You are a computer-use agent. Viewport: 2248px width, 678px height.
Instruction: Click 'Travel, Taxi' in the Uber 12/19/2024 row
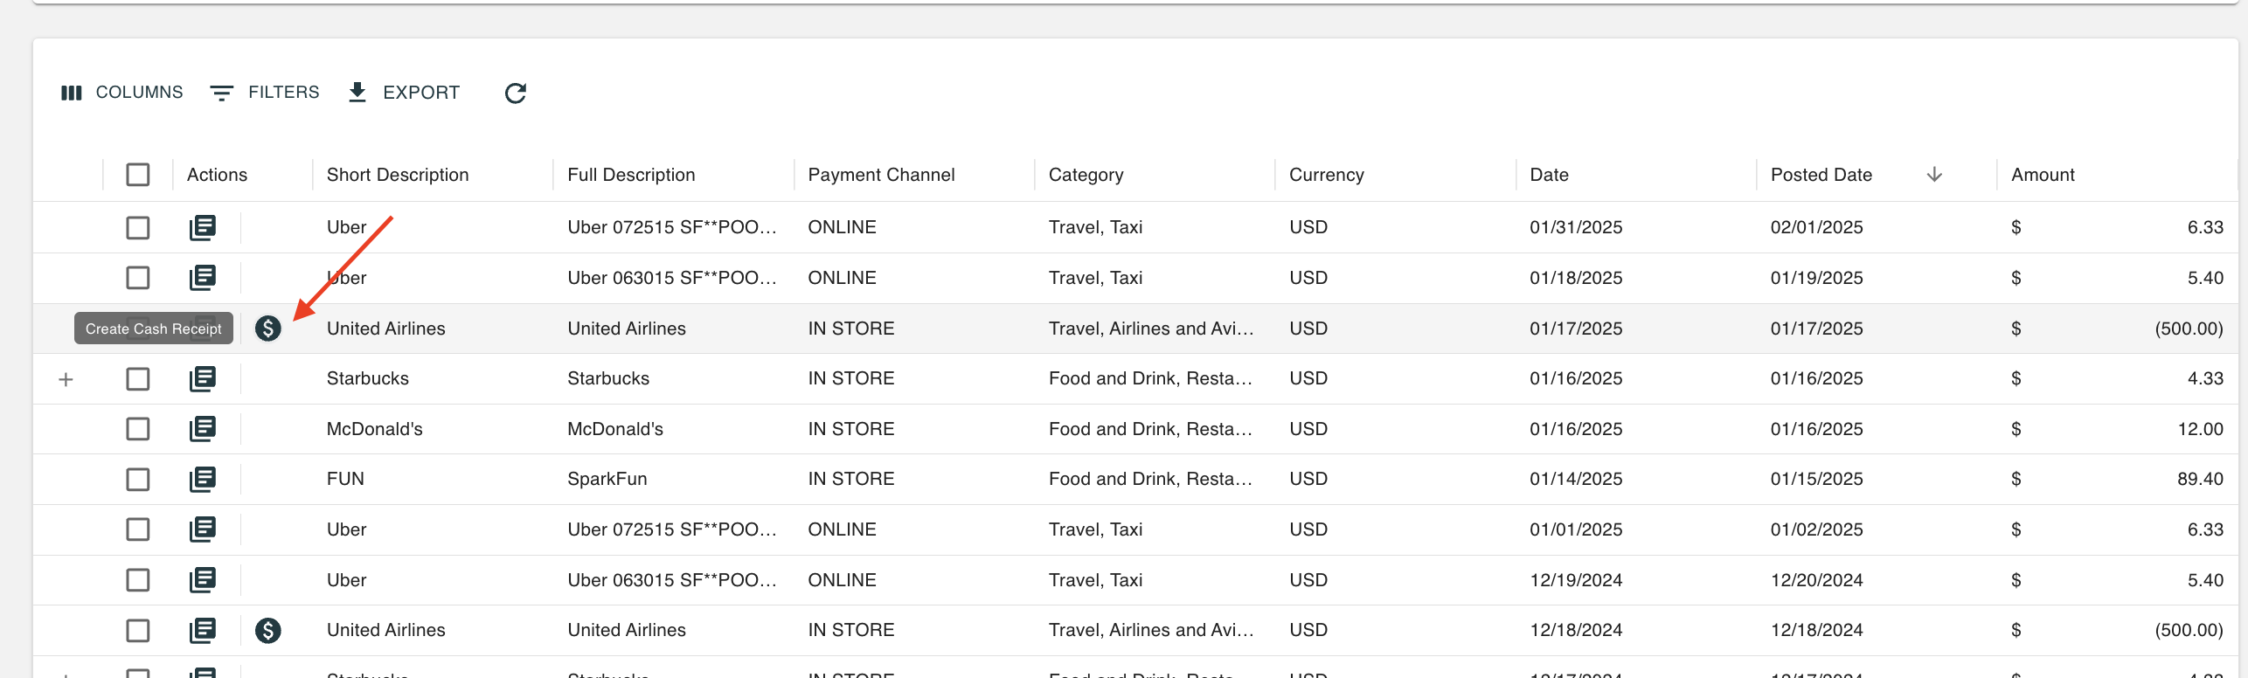coord(1095,580)
